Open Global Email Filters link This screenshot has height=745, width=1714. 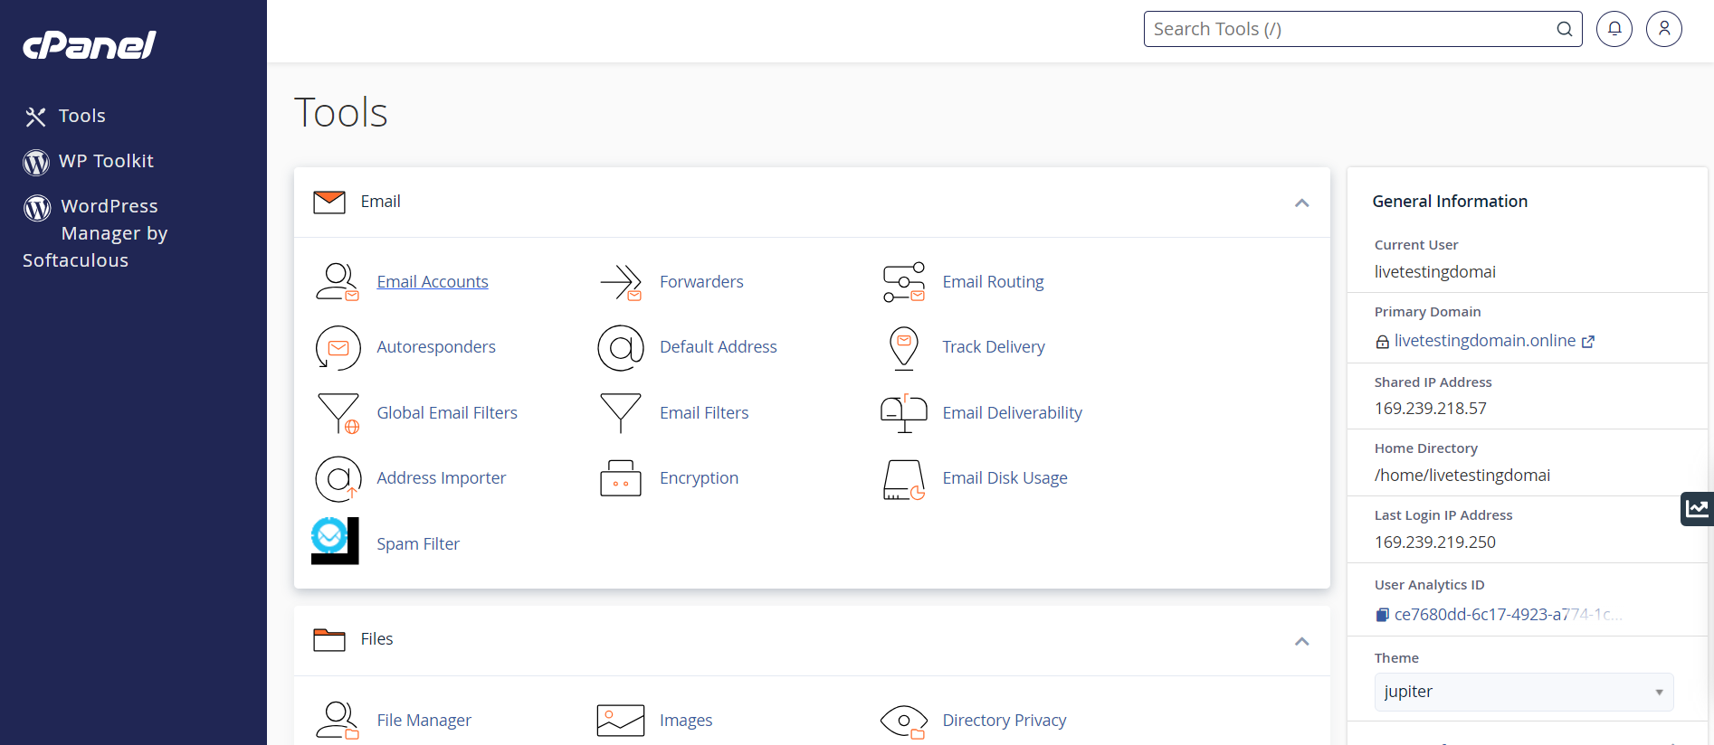click(x=447, y=413)
